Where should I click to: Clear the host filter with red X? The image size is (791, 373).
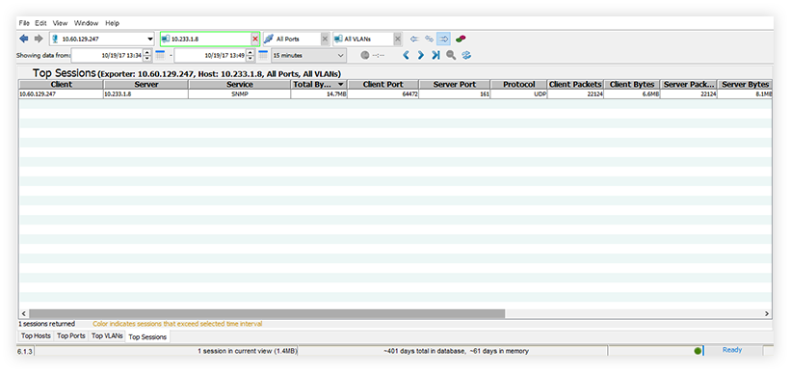[255, 39]
